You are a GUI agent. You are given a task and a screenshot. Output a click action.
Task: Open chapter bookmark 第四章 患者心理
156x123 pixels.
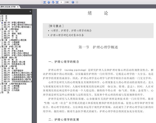(x=9, y=57)
